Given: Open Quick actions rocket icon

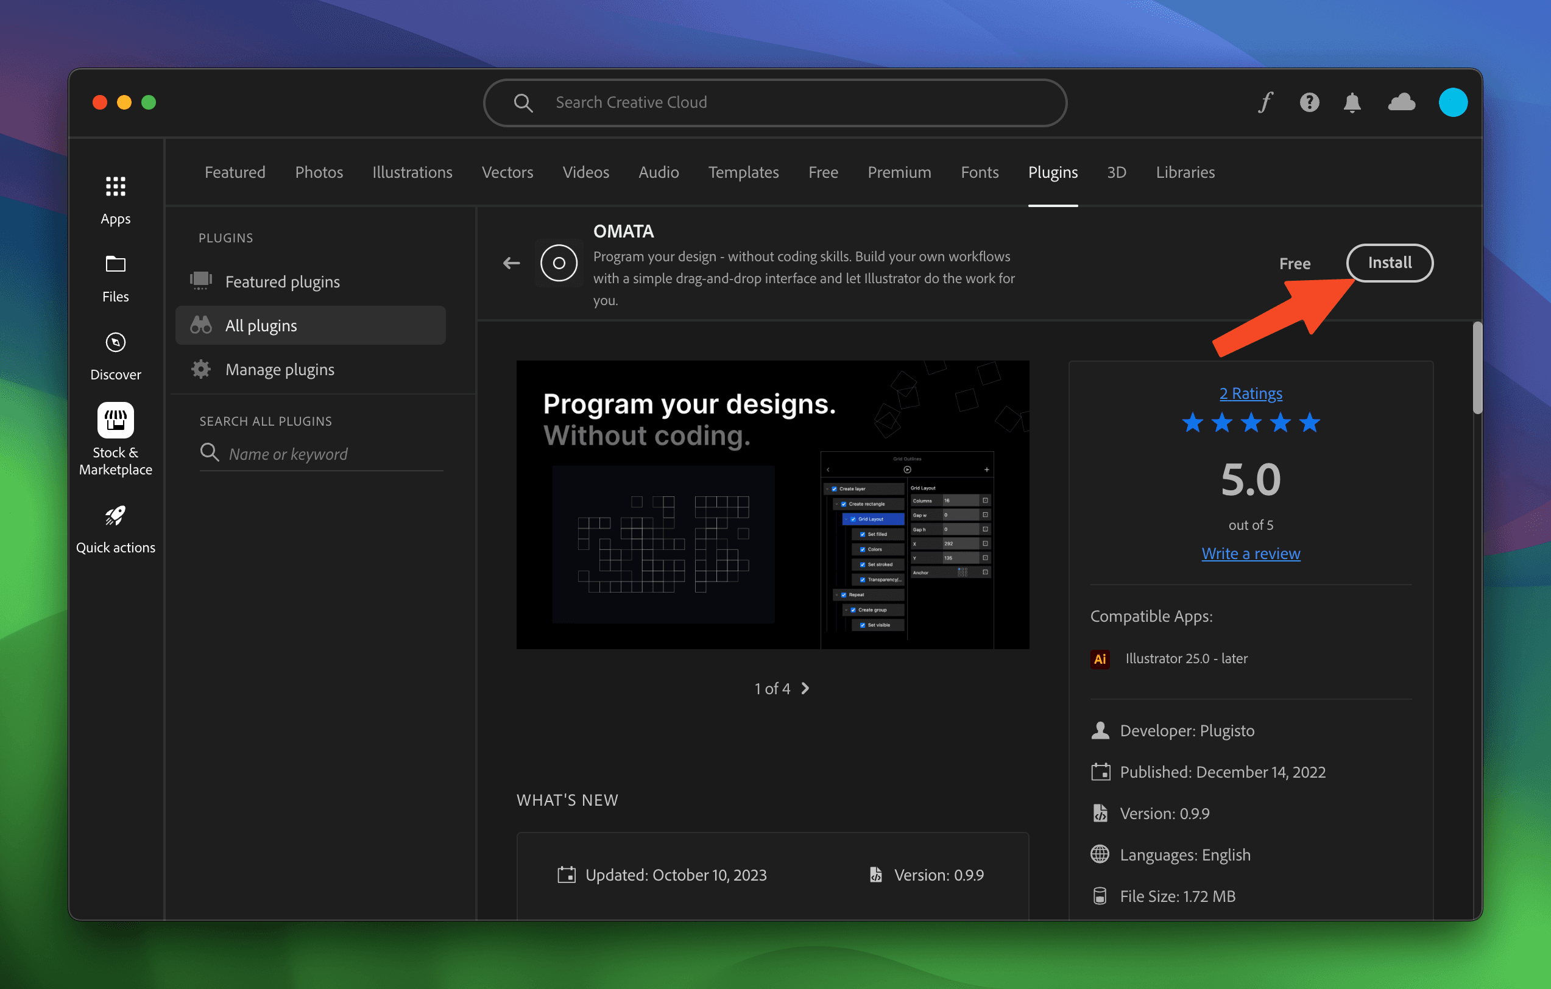Looking at the screenshot, I should coord(115,516).
